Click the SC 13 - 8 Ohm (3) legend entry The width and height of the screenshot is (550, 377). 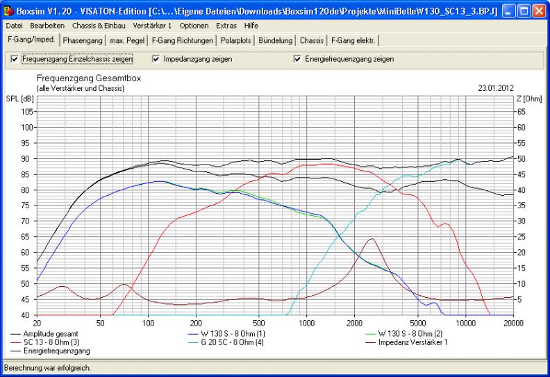45,342
